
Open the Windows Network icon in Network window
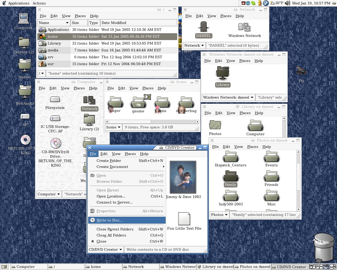245,27
